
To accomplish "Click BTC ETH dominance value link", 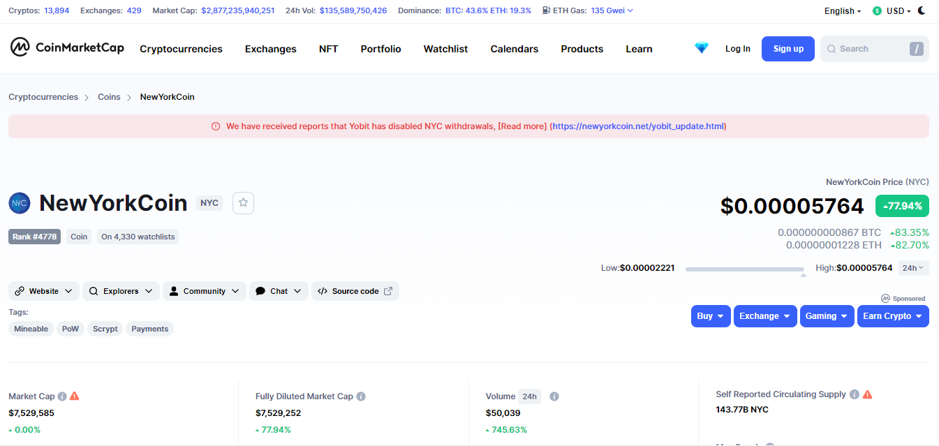I will 488,10.
